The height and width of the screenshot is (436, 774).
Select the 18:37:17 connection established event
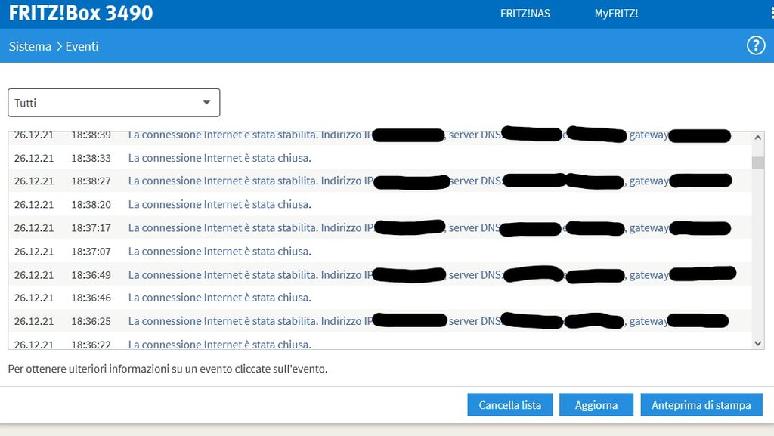click(249, 228)
